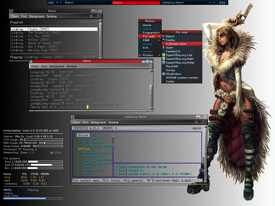Click the X icon on centericq menubar
275x206 pixels.
196,122
